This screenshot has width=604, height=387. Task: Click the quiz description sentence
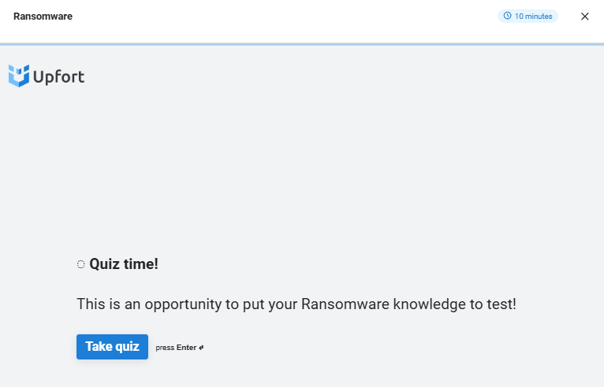[x=296, y=304]
